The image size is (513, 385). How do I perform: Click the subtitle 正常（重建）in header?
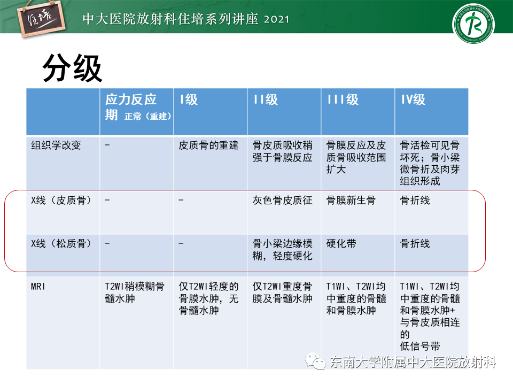tap(148, 116)
